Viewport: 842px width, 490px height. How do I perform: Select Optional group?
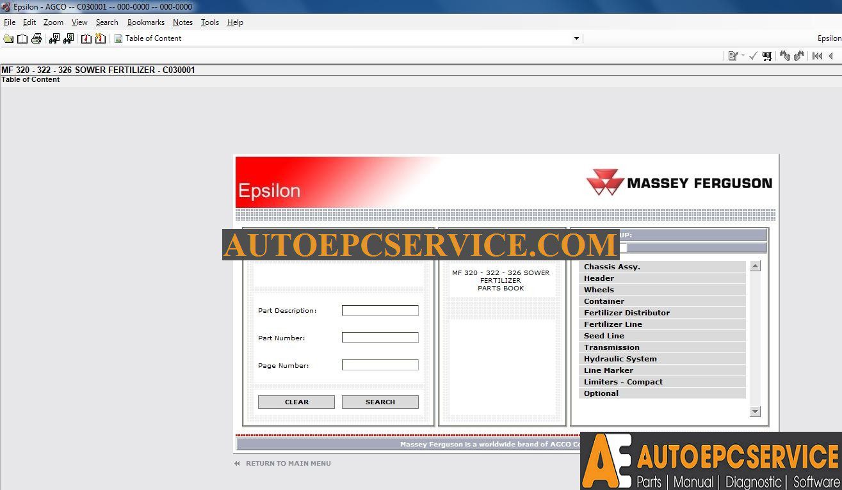click(662, 393)
